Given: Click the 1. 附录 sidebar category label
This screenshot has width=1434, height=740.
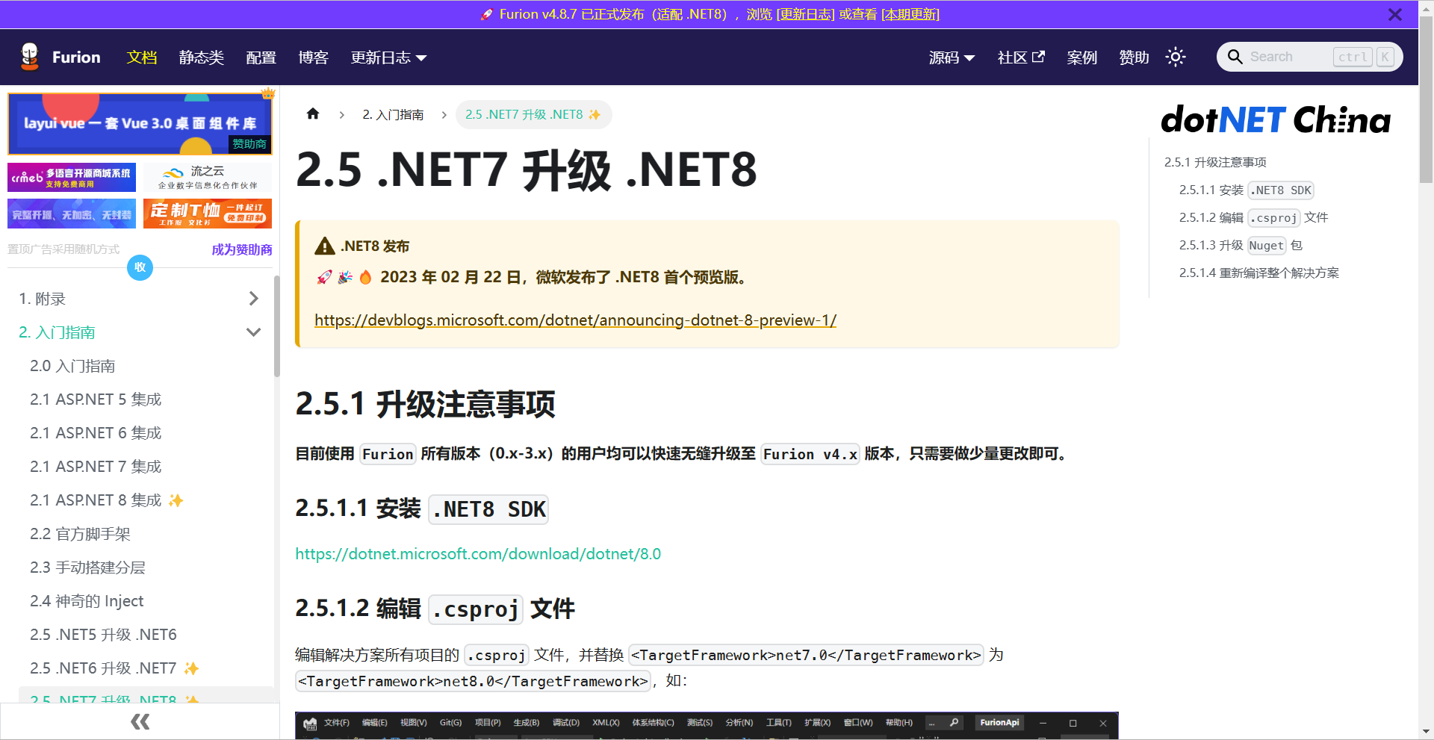Looking at the screenshot, I should coord(42,299).
